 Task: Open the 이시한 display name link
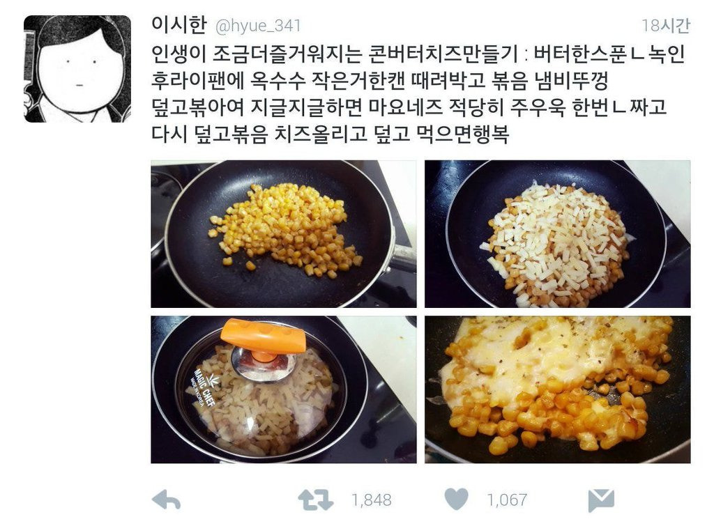[x=179, y=25]
